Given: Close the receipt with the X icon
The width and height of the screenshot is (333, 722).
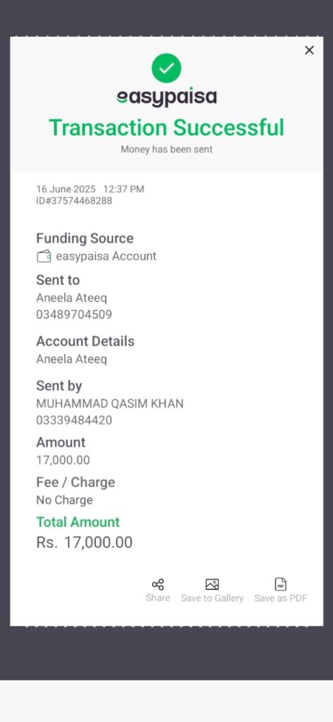Looking at the screenshot, I should (309, 50).
